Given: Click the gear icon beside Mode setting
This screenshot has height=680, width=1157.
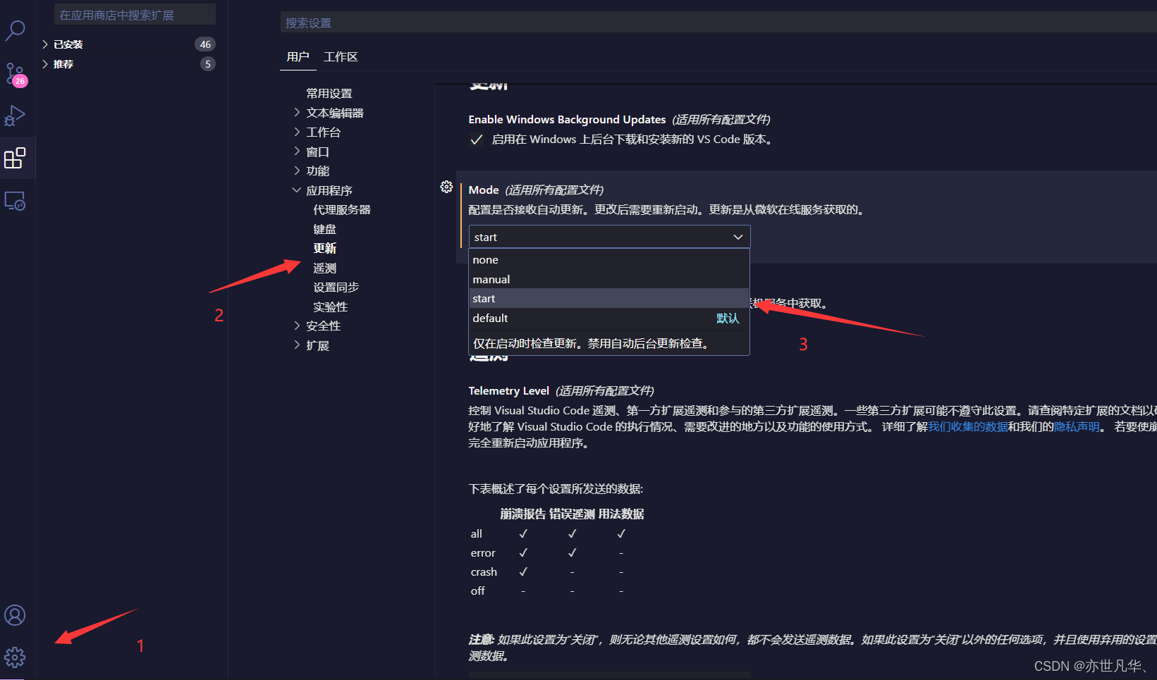Looking at the screenshot, I should pos(446,187).
